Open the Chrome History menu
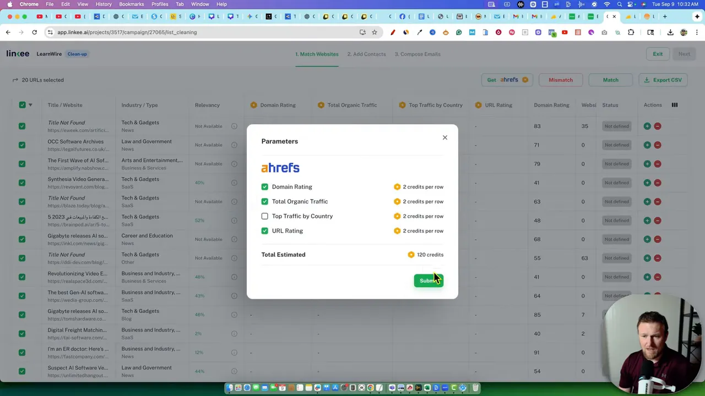This screenshot has width=705, height=396. tap(103, 4)
